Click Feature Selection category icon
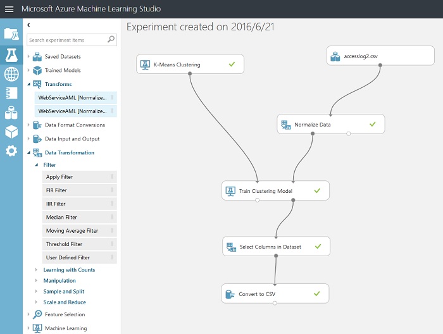 tap(37, 314)
